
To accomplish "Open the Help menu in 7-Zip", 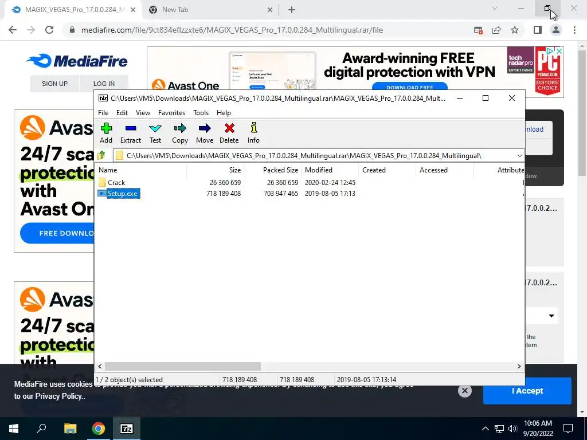I will point(224,113).
